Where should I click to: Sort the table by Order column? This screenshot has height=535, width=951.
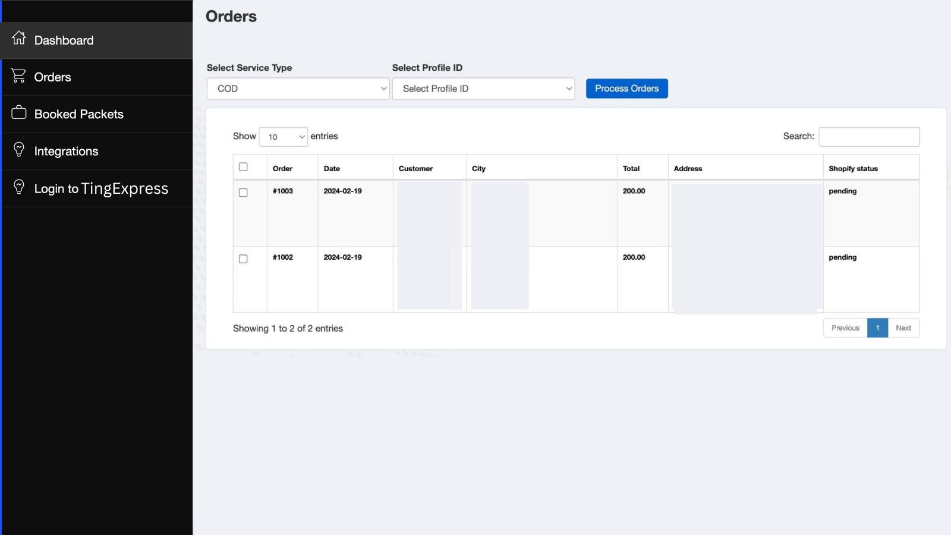pyautogui.click(x=282, y=168)
